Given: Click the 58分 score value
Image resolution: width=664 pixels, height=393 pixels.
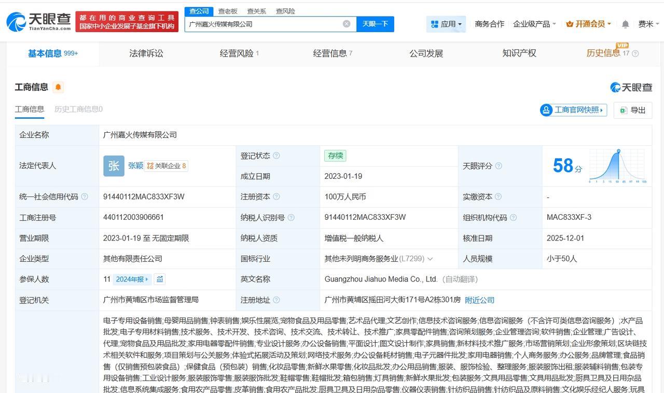Looking at the screenshot, I should 568,166.
